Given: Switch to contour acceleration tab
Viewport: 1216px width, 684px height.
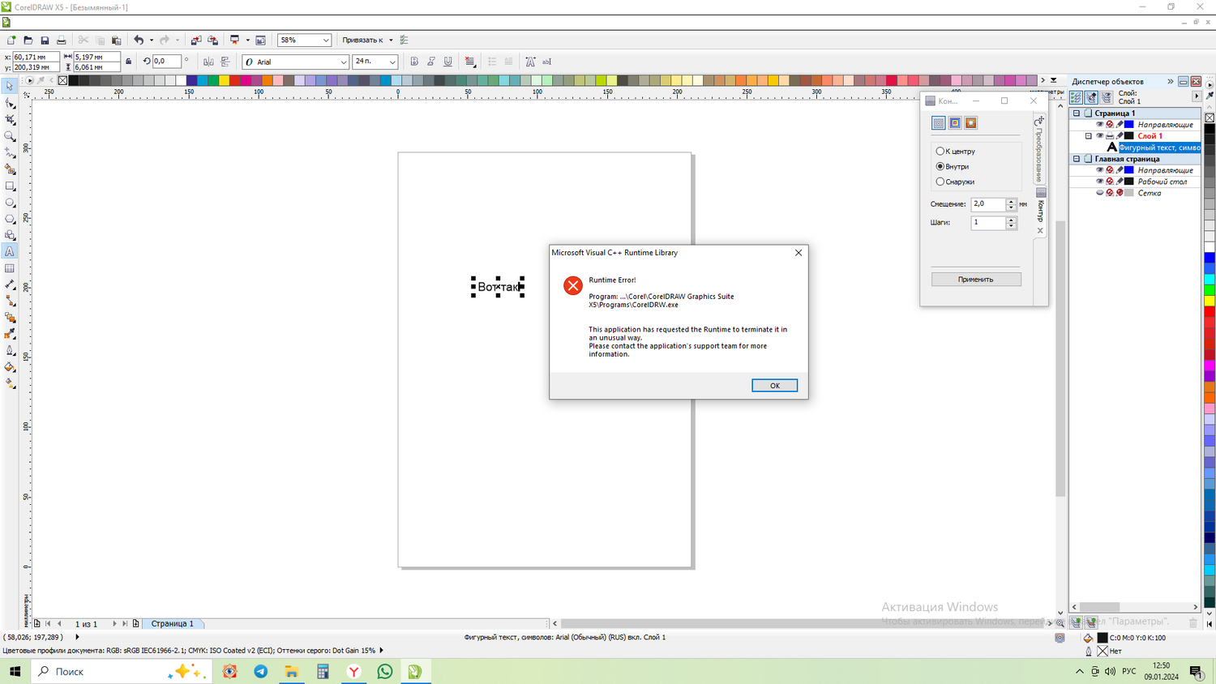Looking at the screenshot, I should pos(970,123).
